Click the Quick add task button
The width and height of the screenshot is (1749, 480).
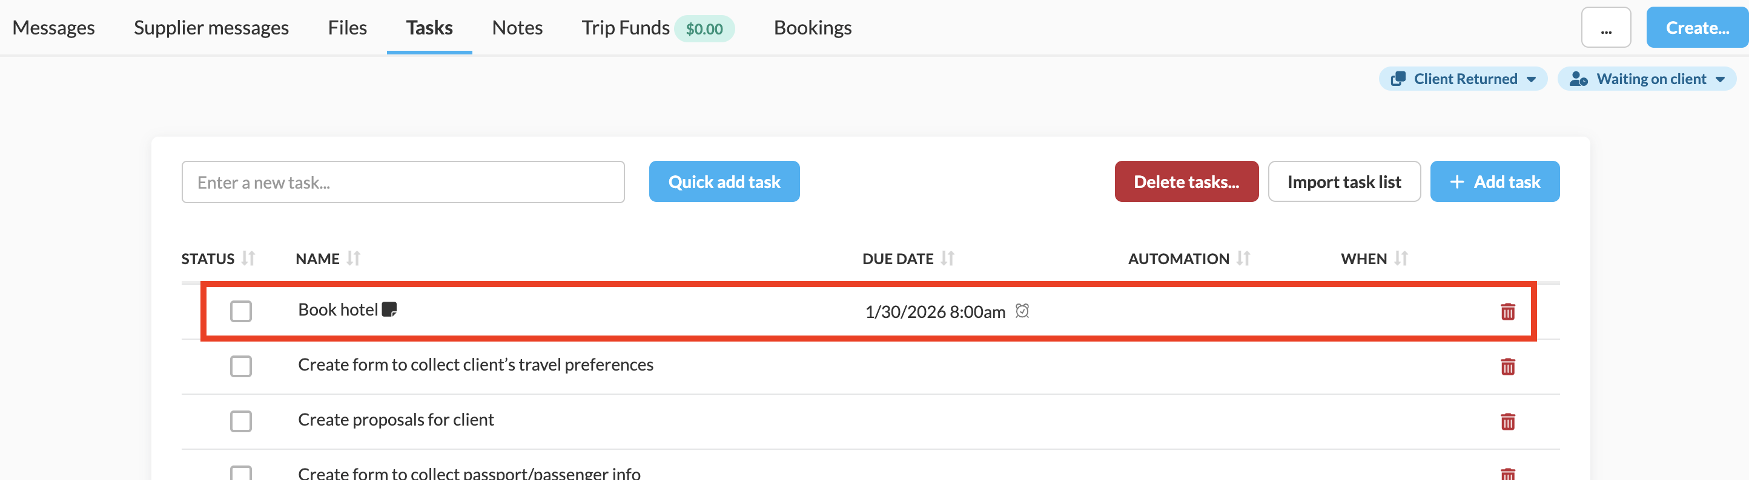pyautogui.click(x=724, y=182)
